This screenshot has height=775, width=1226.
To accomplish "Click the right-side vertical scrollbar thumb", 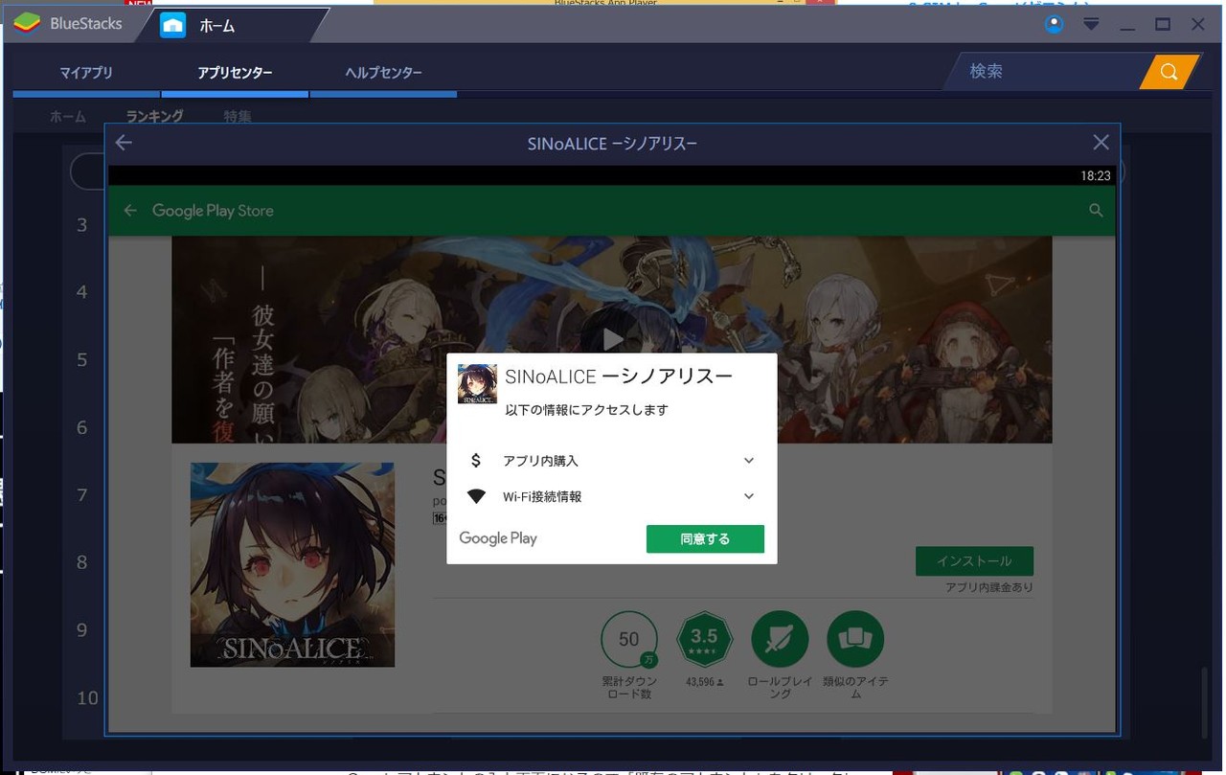I will pyautogui.click(x=1204, y=702).
